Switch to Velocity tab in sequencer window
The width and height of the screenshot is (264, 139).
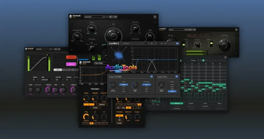pyautogui.click(x=177, y=103)
